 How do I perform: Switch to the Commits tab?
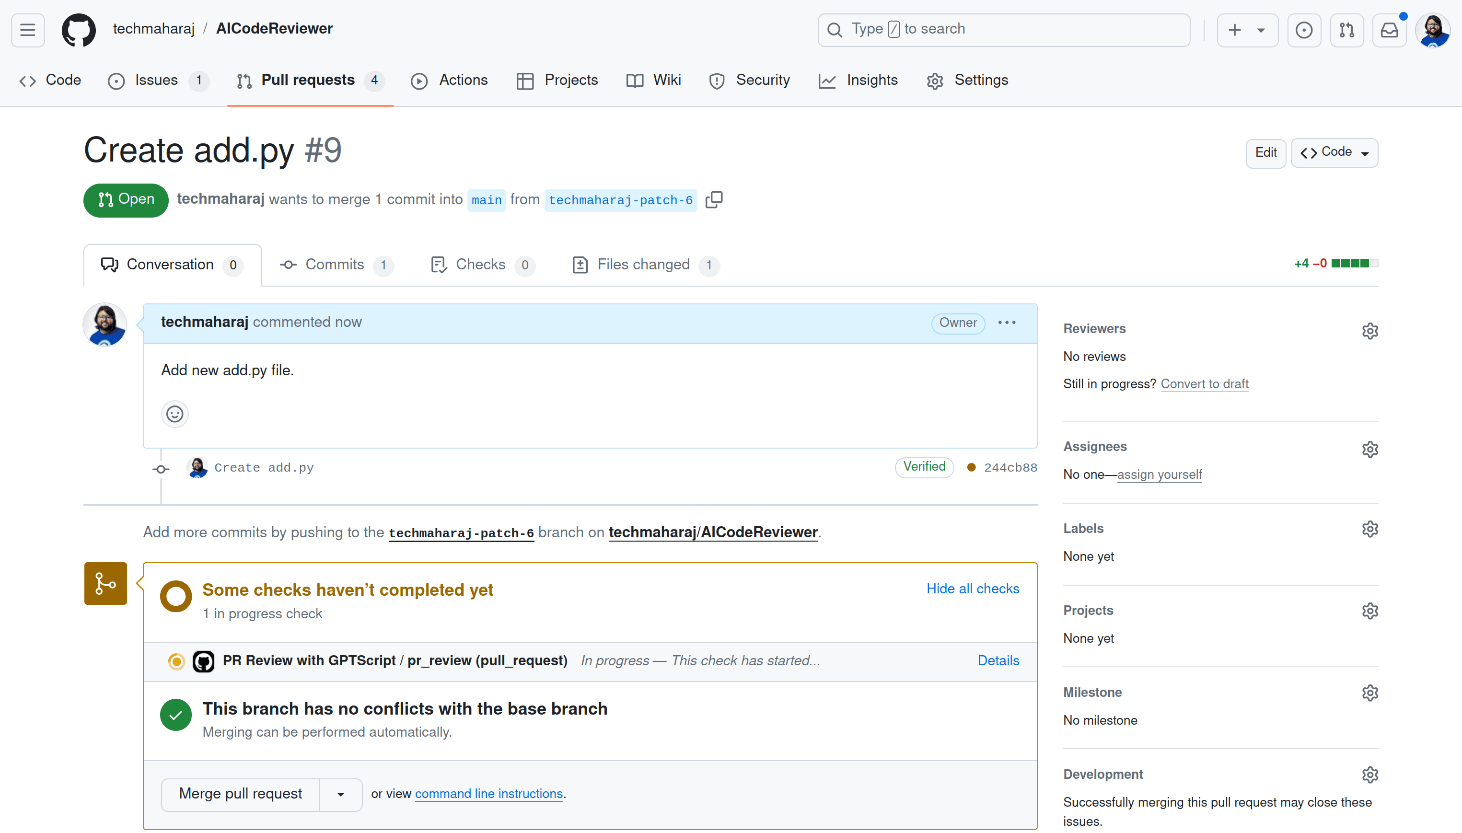[x=336, y=265]
